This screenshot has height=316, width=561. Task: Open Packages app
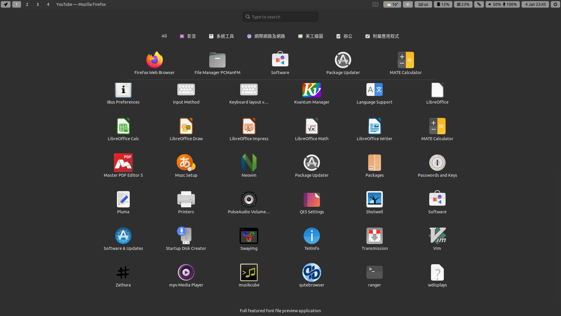[375, 166]
